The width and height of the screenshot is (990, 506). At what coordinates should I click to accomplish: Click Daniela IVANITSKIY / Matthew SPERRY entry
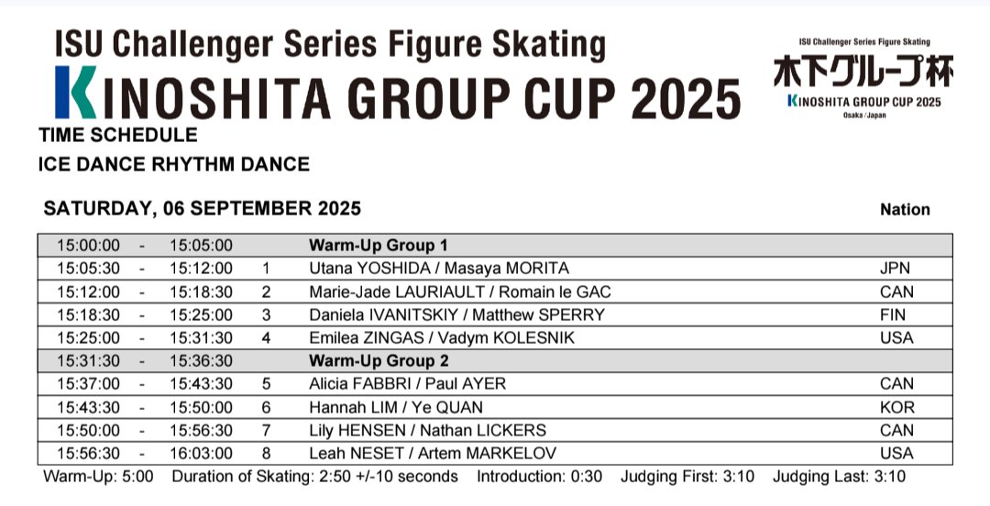456,315
